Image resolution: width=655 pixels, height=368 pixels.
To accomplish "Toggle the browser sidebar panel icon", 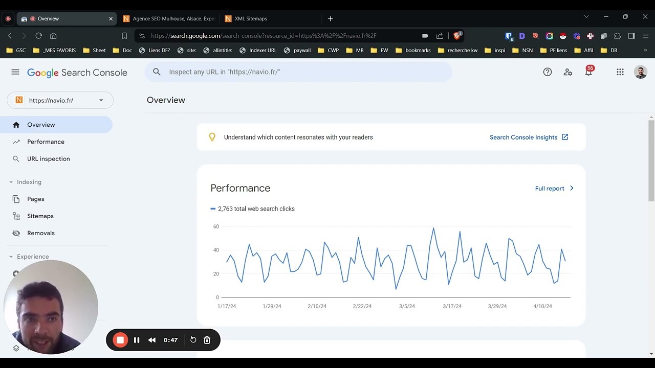I will coord(631,36).
